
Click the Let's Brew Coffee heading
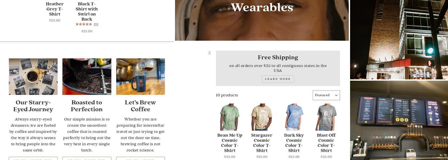coord(140,106)
